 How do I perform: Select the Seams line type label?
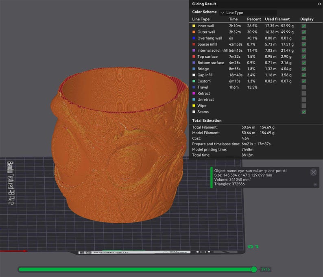[x=203, y=112]
